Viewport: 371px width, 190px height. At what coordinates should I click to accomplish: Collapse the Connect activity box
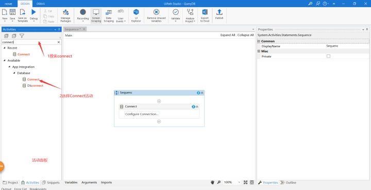point(197,106)
